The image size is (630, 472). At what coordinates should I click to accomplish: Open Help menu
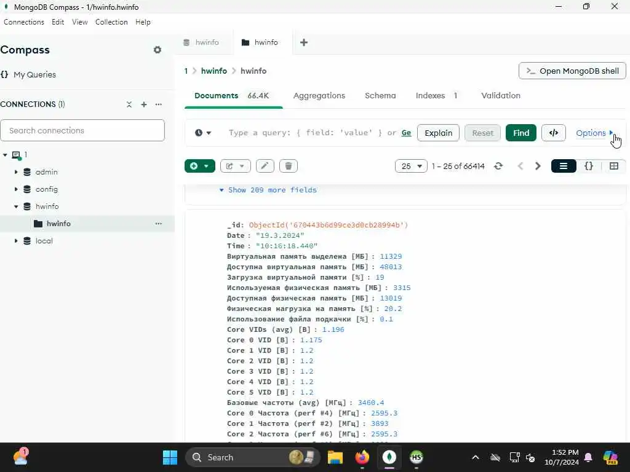coord(143,22)
